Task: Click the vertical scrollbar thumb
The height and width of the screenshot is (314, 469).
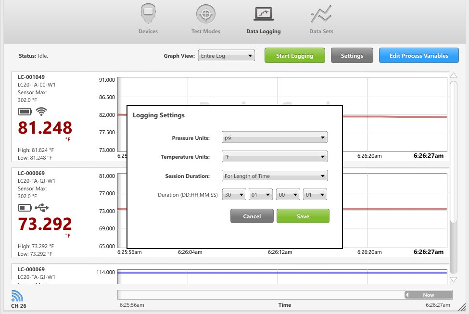Action: pos(454,152)
